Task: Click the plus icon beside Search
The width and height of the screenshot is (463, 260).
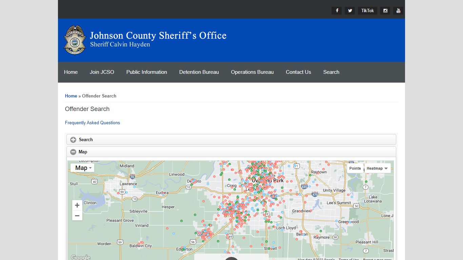Action: [73, 139]
